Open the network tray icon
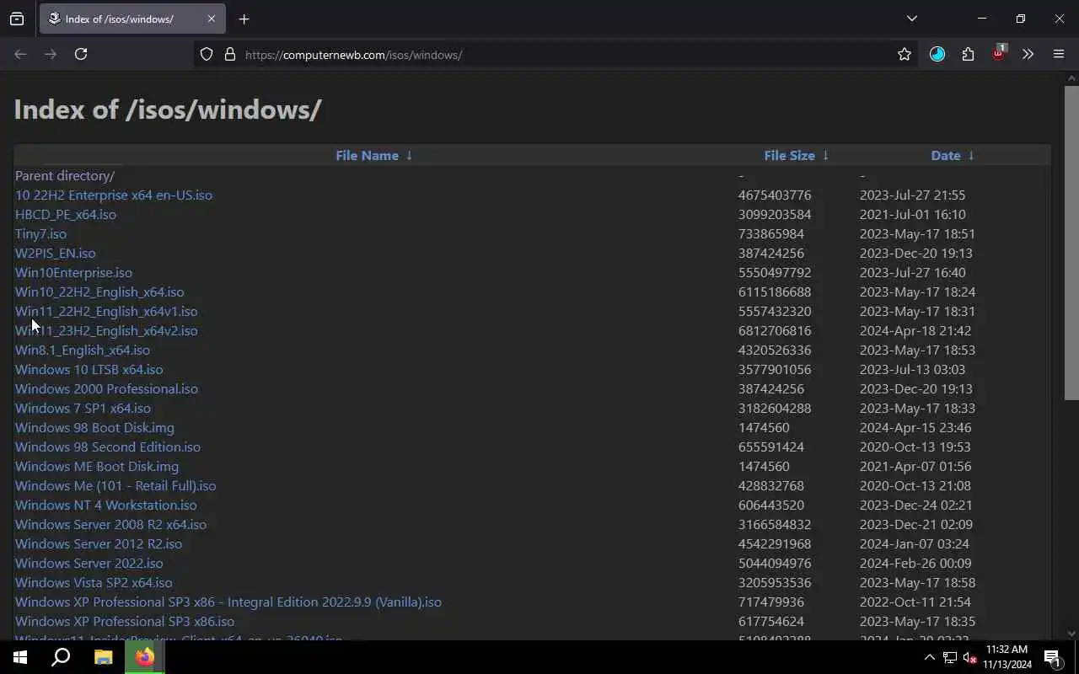 pos(949,657)
